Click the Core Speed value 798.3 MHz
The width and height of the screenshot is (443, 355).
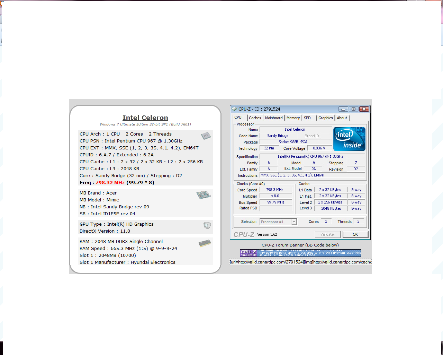(x=275, y=190)
